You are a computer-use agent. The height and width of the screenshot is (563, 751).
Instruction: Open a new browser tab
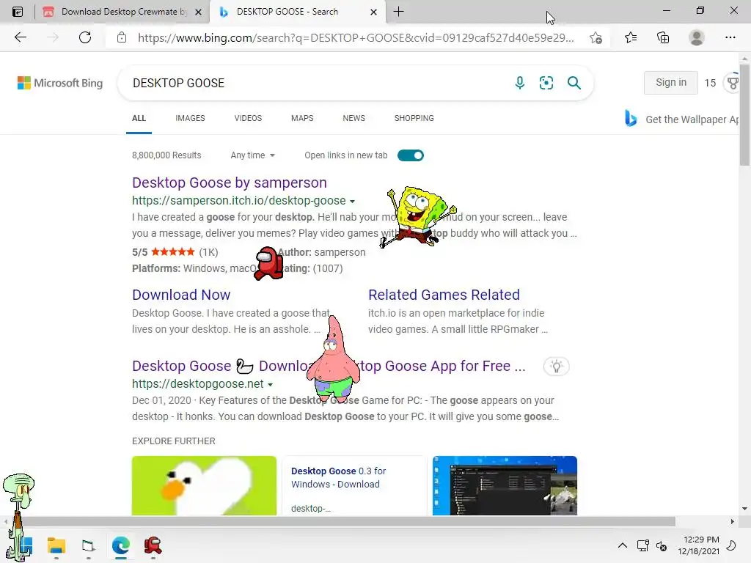coord(398,12)
